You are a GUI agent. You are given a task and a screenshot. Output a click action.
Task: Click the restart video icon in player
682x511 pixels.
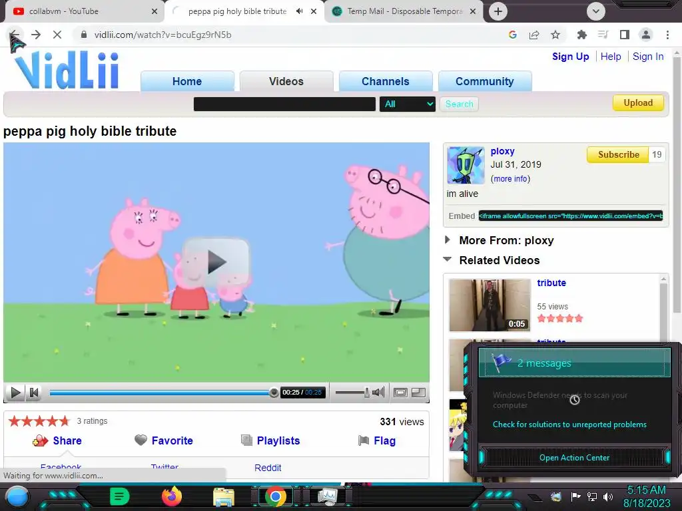34,393
